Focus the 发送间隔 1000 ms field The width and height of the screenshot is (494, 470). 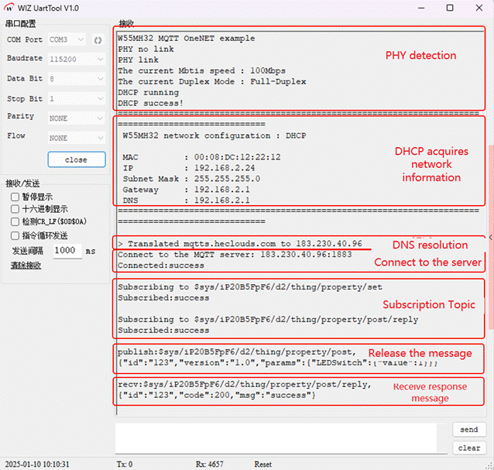coord(67,251)
